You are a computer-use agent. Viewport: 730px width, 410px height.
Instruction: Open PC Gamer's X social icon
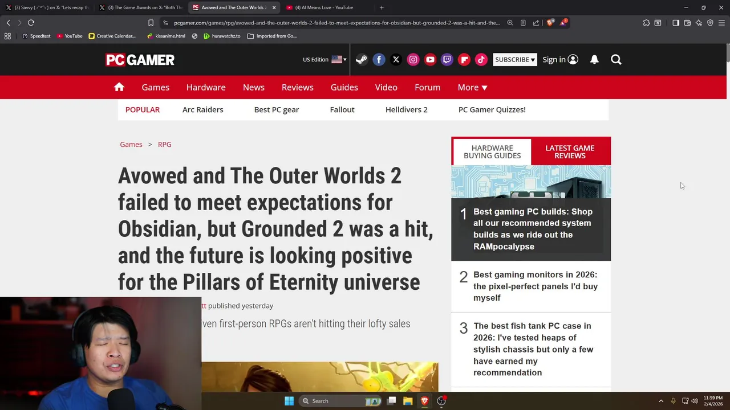click(x=396, y=59)
